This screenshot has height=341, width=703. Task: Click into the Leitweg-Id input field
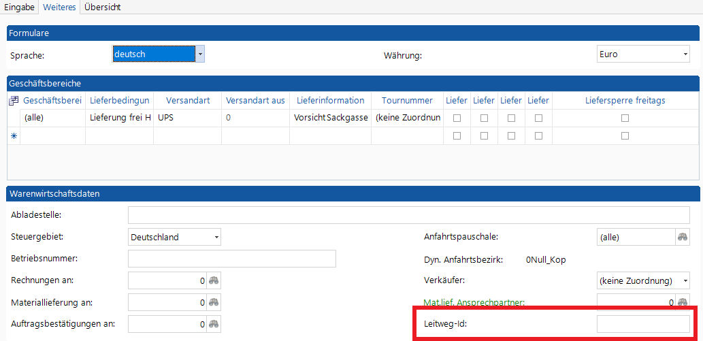point(643,324)
